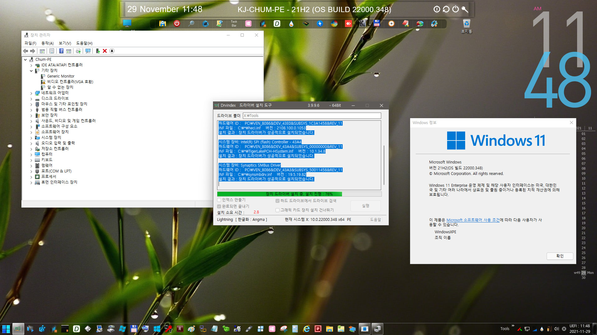The image size is (597, 335).
Task: Expand the 시스템 장치 node
Action: click(x=31, y=138)
